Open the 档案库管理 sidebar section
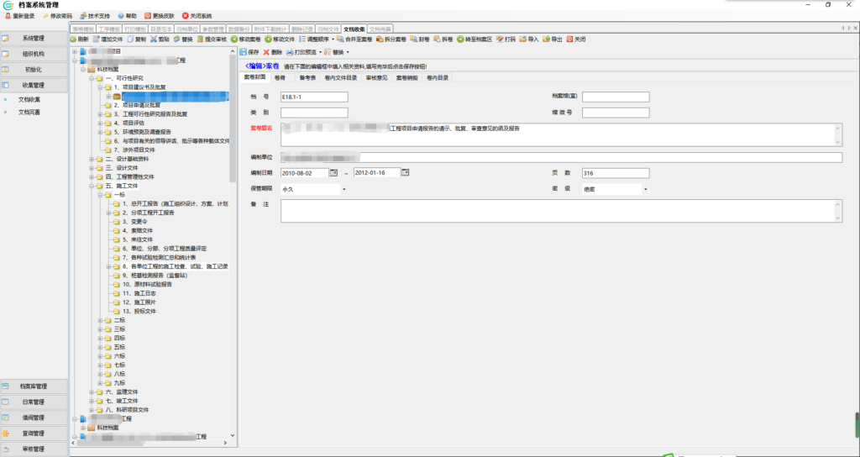This screenshot has width=860, height=457. click(34, 386)
